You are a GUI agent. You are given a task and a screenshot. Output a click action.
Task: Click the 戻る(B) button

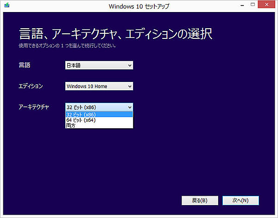[x=200, y=200]
